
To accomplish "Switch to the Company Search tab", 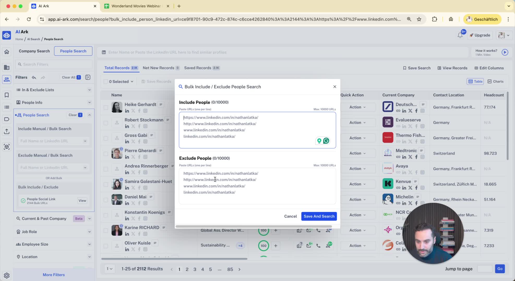I will pos(34,51).
